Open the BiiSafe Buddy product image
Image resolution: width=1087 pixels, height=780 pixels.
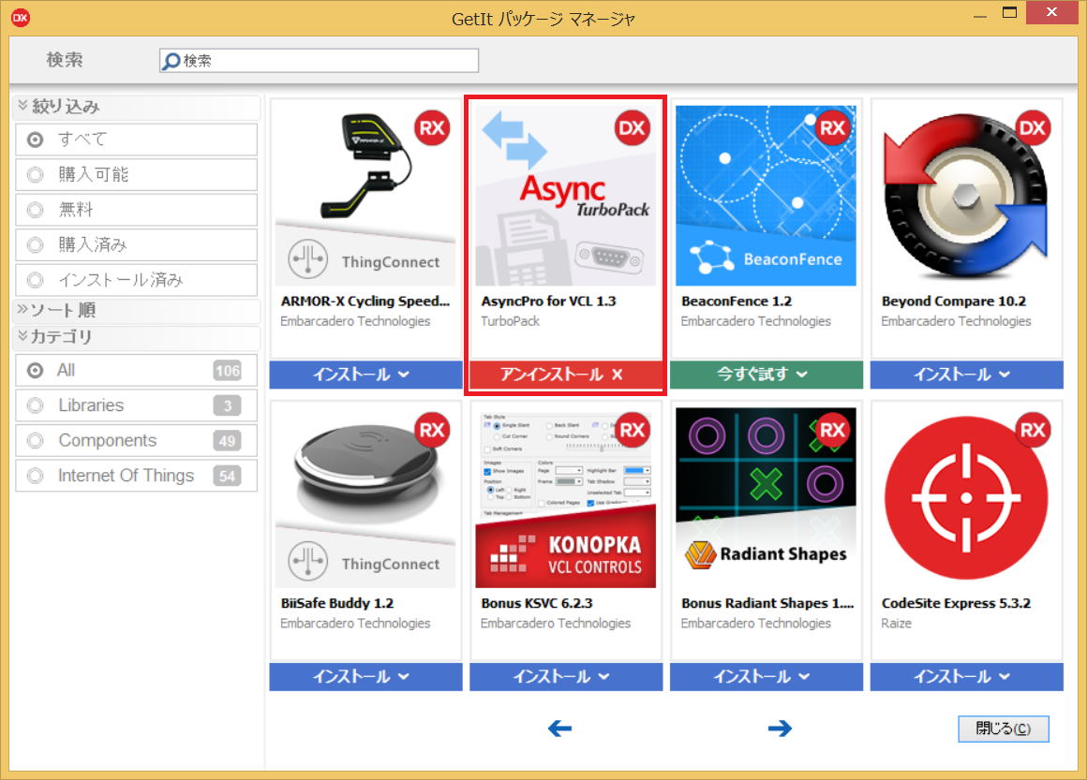[365, 497]
